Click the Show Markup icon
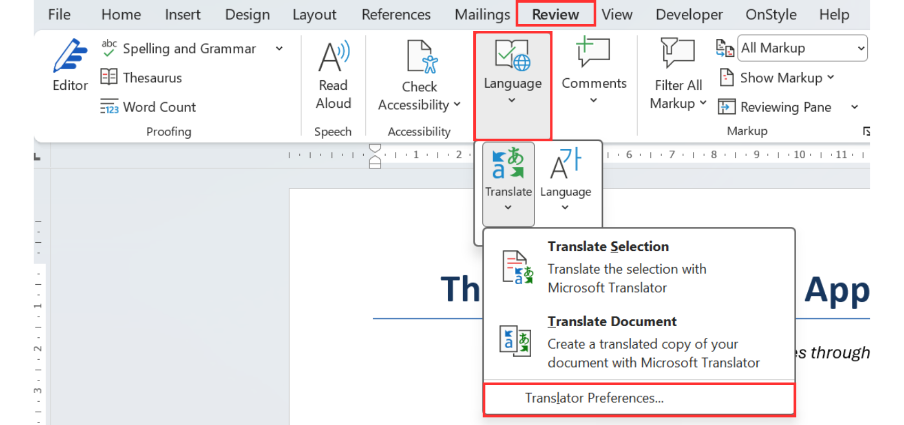Screen dimensions: 904x425 click(726, 78)
